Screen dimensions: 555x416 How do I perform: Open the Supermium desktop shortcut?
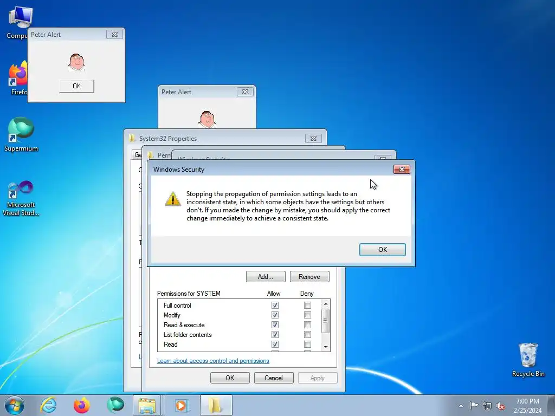pos(21,134)
